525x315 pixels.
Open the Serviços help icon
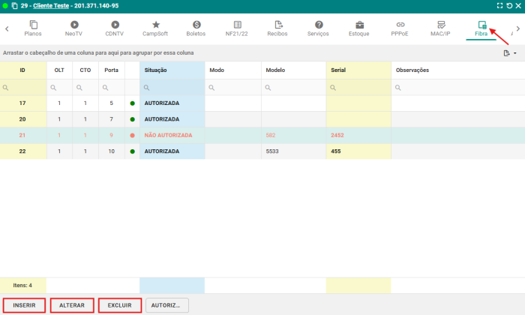(x=318, y=25)
